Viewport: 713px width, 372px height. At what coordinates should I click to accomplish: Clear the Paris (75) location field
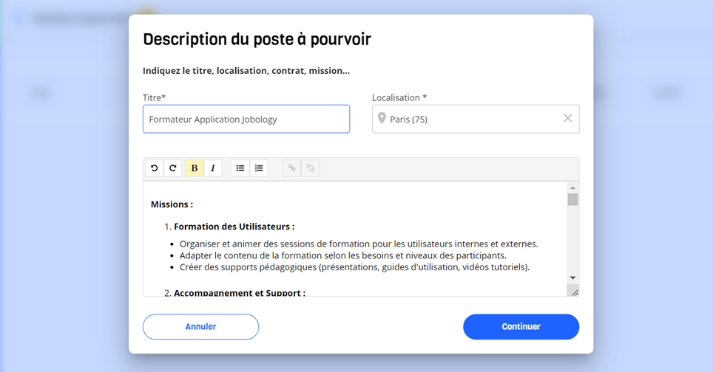point(568,118)
